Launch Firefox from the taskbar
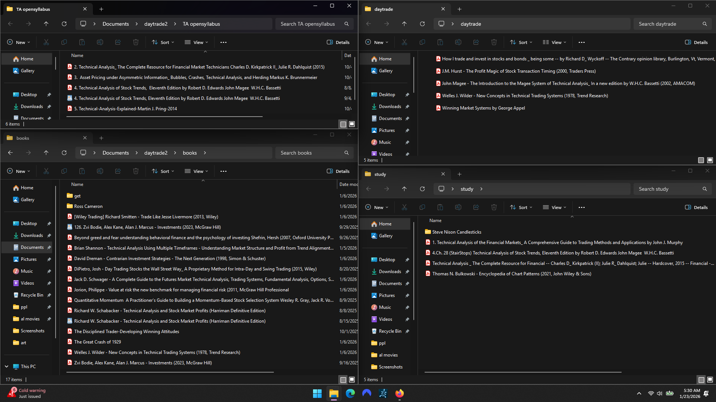Viewport: 716px width, 402px height. click(x=399, y=393)
